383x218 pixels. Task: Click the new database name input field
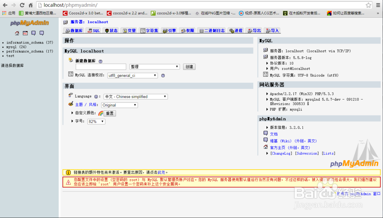pos(101,67)
